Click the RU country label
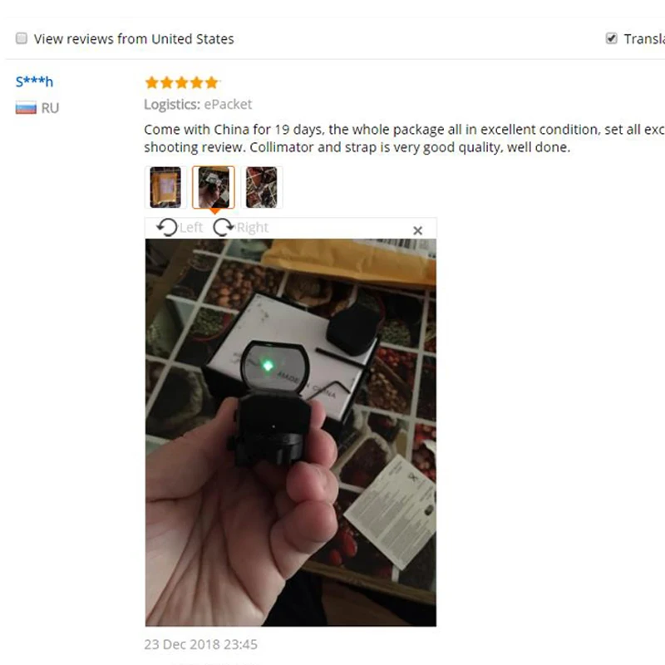 50,108
